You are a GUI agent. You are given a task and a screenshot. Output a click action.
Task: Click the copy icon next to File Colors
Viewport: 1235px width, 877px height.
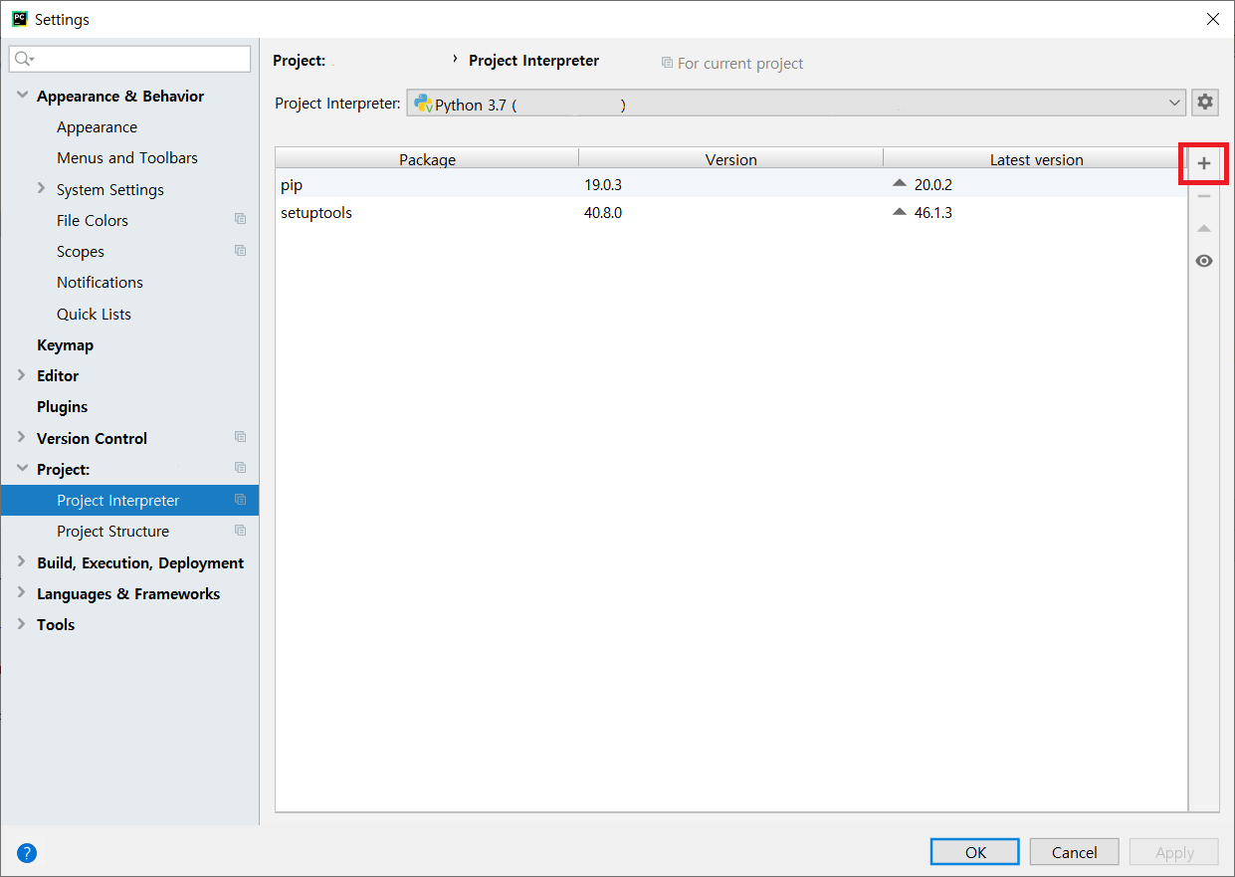pos(240,219)
